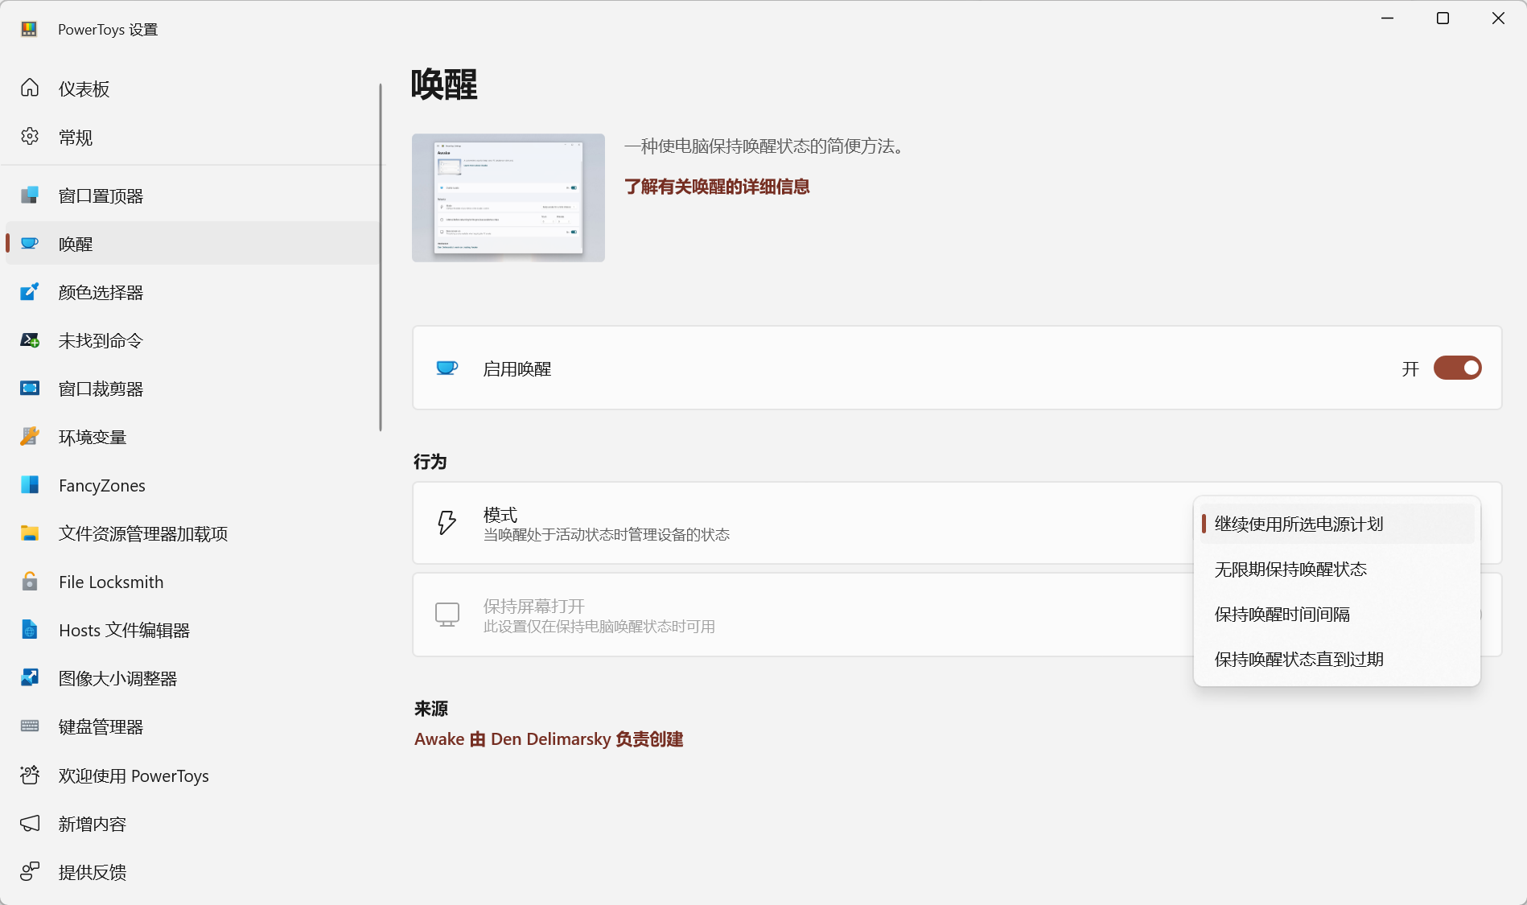Click the 当唤醒处于活动状态时管理设备的状态 description
The width and height of the screenshot is (1527, 905).
(x=607, y=534)
